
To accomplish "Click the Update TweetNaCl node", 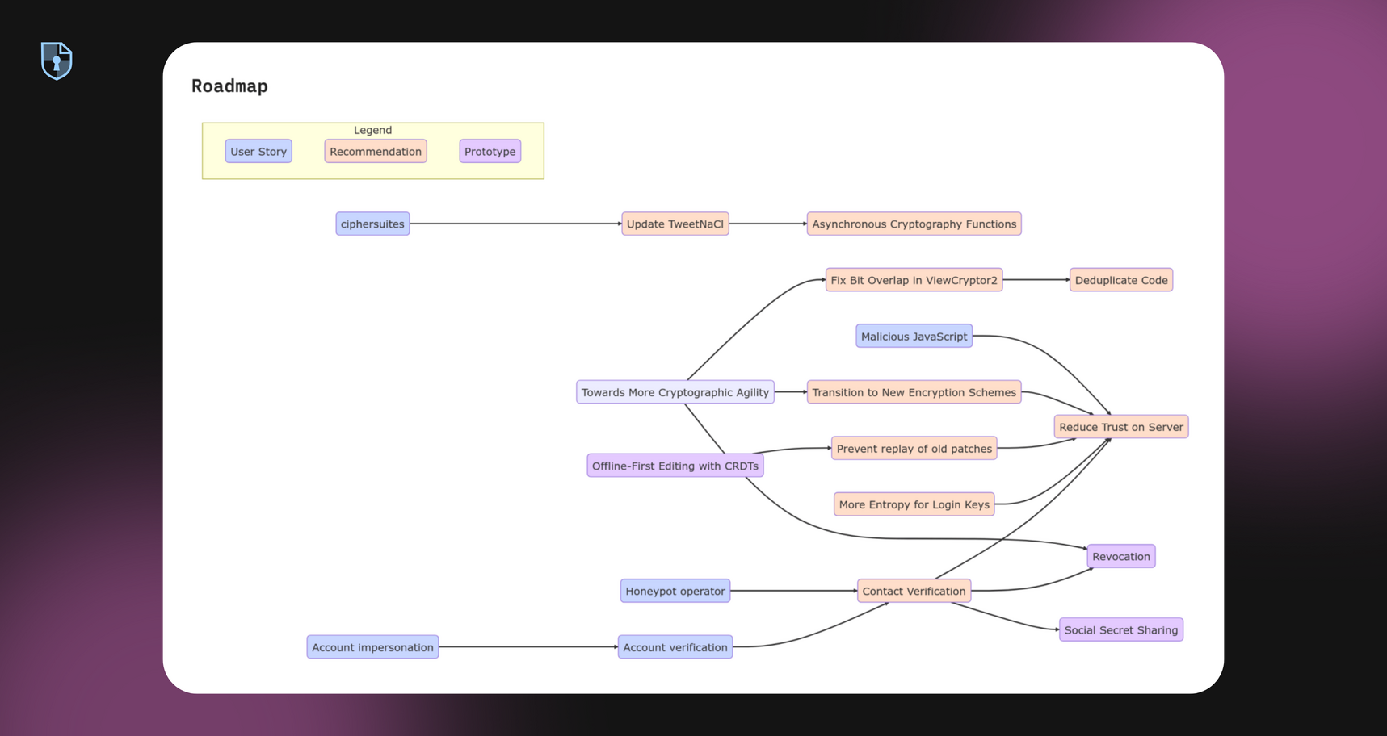I will (x=675, y=224).
